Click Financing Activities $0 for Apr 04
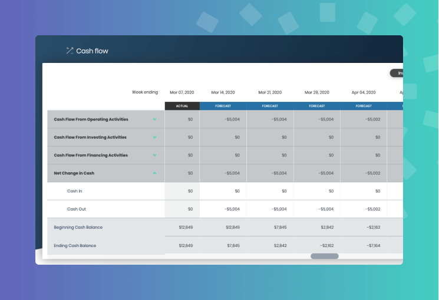This screenshot has height=300, width=439. [x=378, y=155]
